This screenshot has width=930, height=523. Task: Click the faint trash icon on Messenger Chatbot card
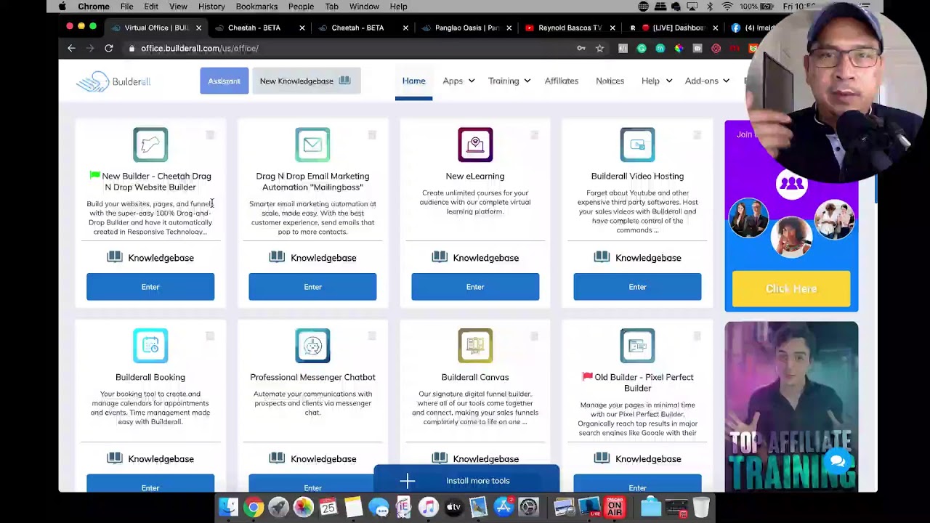tap(372, 336)
